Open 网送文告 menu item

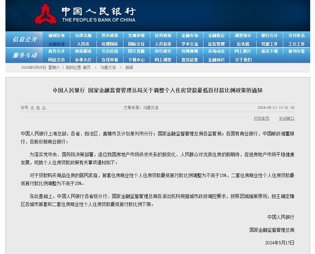(x=56, y=60)
